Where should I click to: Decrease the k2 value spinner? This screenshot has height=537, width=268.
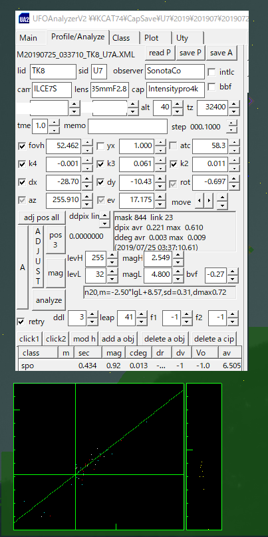click(x=233, y=168)
